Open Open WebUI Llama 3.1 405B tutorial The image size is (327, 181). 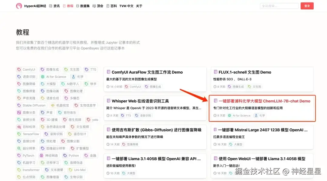262,159
